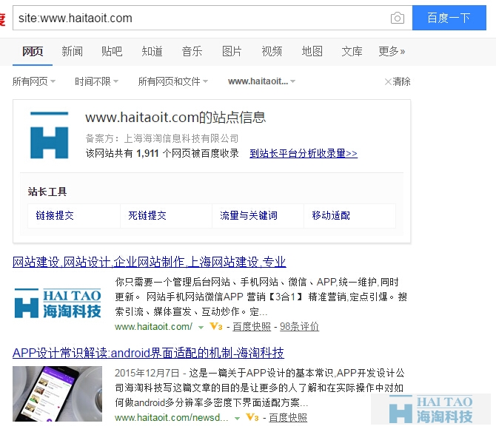
Task: Click the 链接提交 webmaster tool
Action: (55, 215)
